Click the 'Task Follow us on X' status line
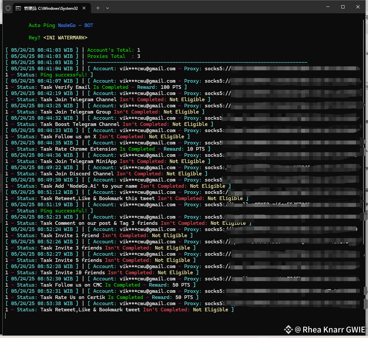This screenshot has width=368, height=338. pos(98,137)
